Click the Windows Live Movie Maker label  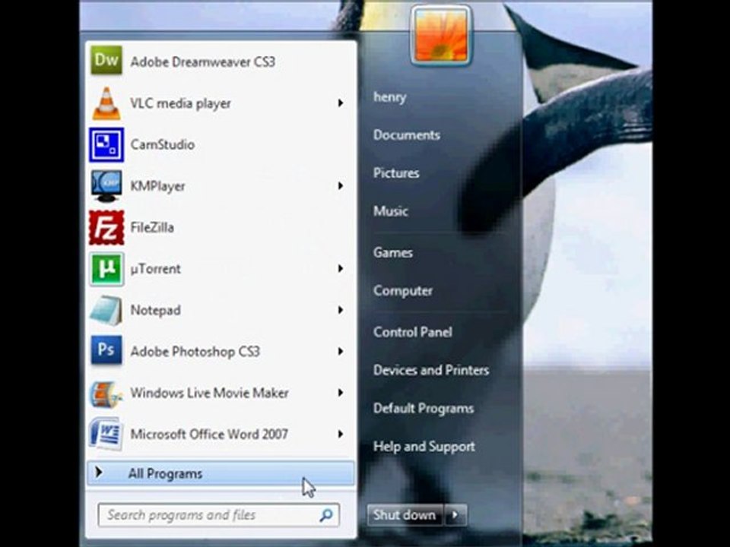tap(210, 393)
